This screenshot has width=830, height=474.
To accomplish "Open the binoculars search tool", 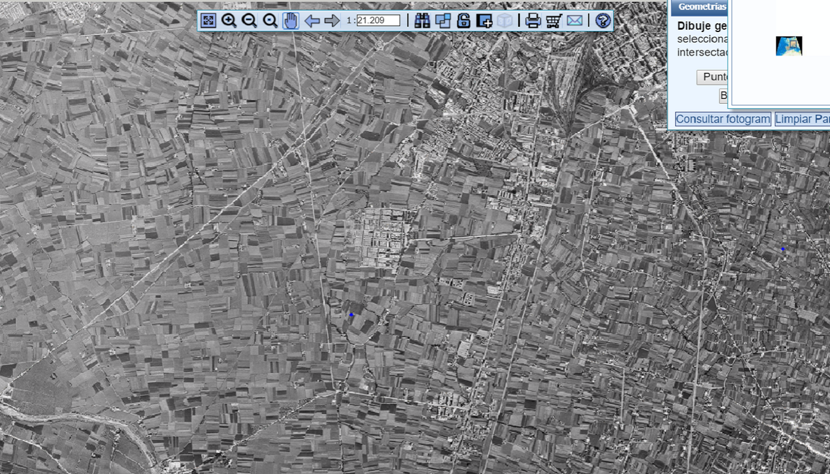I will pos(422,21).
